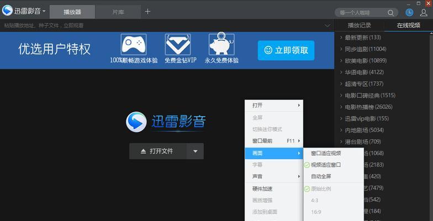Click the center 迅雷影音 logo
Viewport: 433px width, 221px height.
[x=166, y=122]
